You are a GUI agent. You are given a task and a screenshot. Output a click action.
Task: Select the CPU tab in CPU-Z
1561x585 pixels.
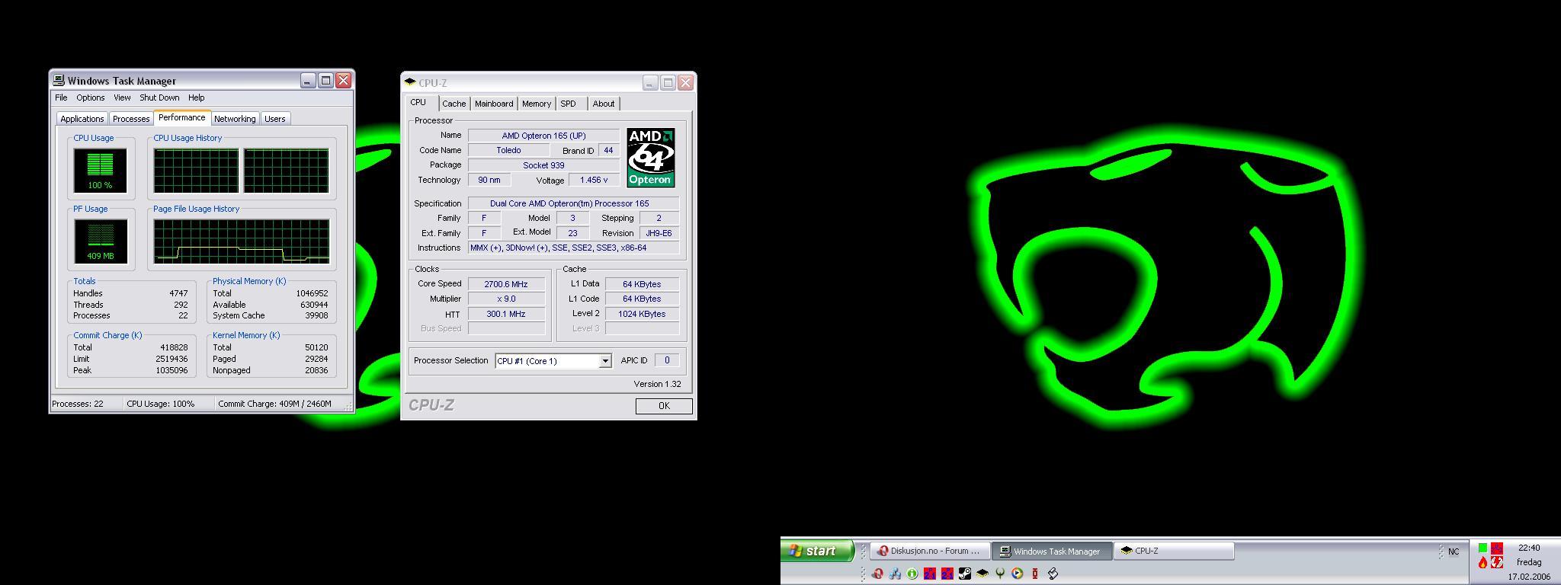coord(418,102)
